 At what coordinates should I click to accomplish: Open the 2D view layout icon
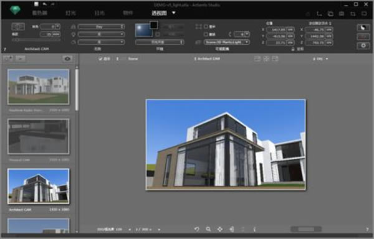(x=18, y=26)
